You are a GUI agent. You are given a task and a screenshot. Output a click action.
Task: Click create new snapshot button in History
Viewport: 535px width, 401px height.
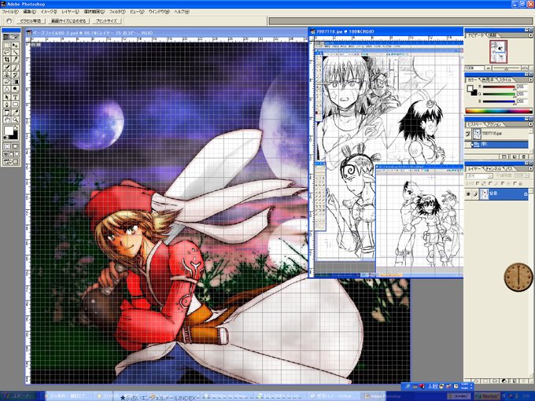pyautogui.click(x=514, y=156)
